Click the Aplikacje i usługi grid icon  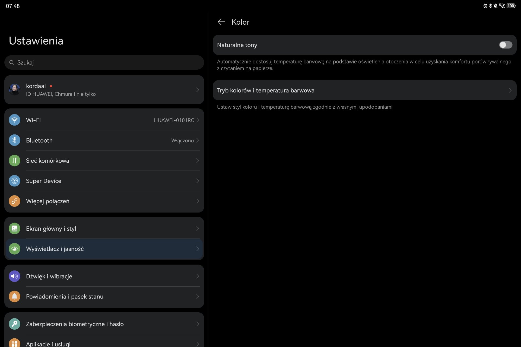pos(14,344)
